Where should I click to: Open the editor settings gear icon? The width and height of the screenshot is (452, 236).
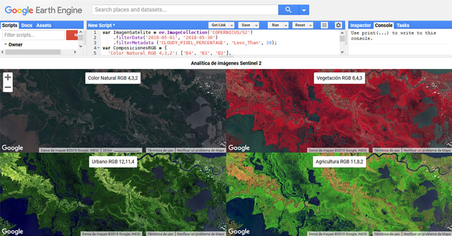pos(338,25)
